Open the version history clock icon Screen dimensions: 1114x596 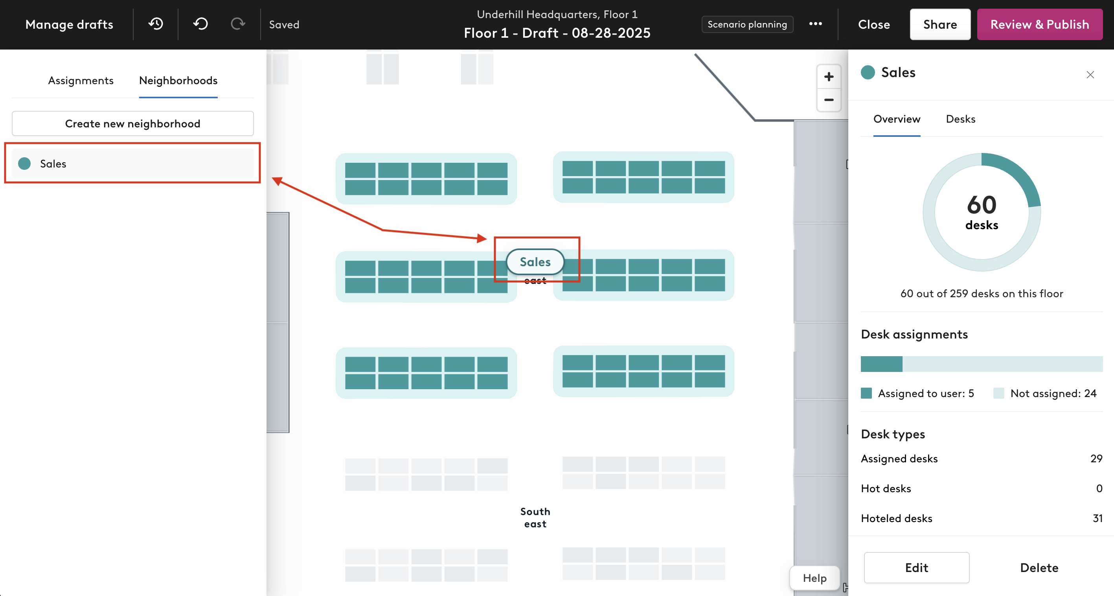click(156, 24)
